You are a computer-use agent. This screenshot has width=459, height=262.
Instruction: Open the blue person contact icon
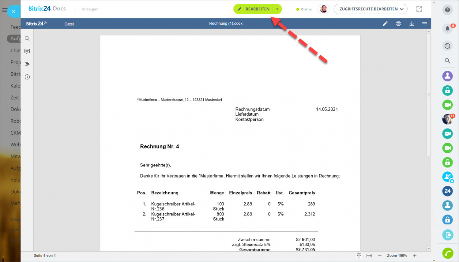point(447,205)
